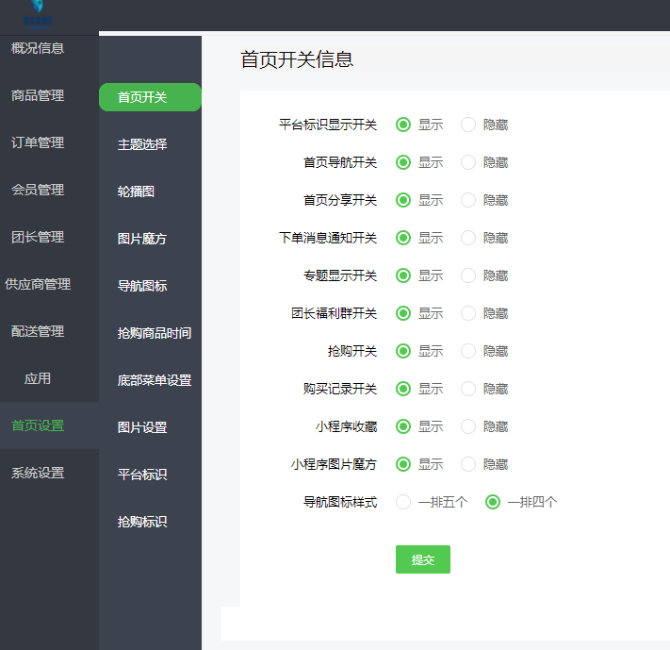Select 系统设置 in the main sidebar
Viewport: 670px width, 650px height.
tap(38, 473)
